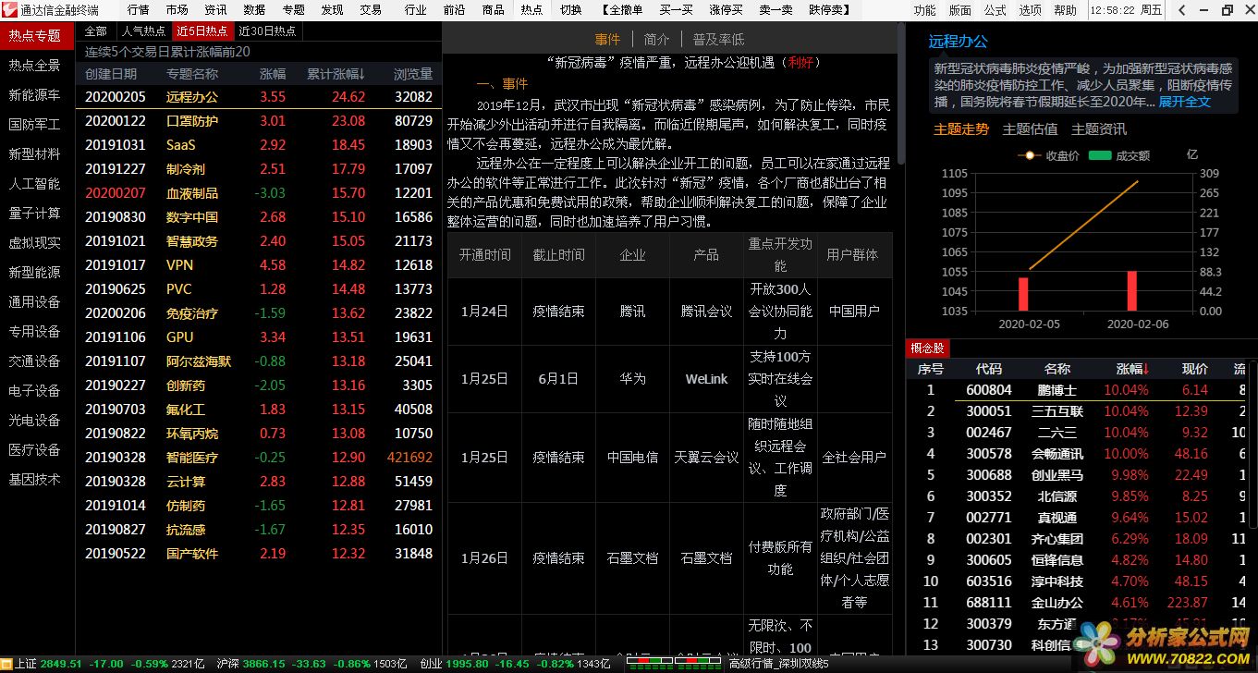Switch to the 主题资讯 tab
The height and width of the screenshot is (673, 1258).
[1099, 129]
